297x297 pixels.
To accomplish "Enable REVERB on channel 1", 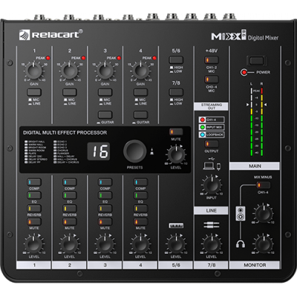I will click(34, 209).
